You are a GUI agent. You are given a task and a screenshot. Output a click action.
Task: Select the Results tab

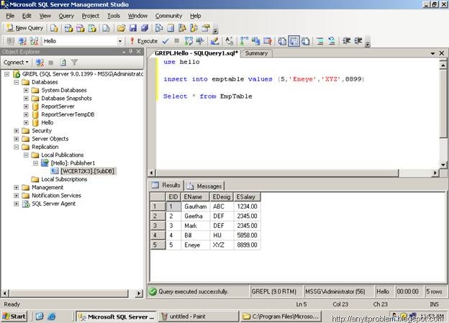(166, 186)
